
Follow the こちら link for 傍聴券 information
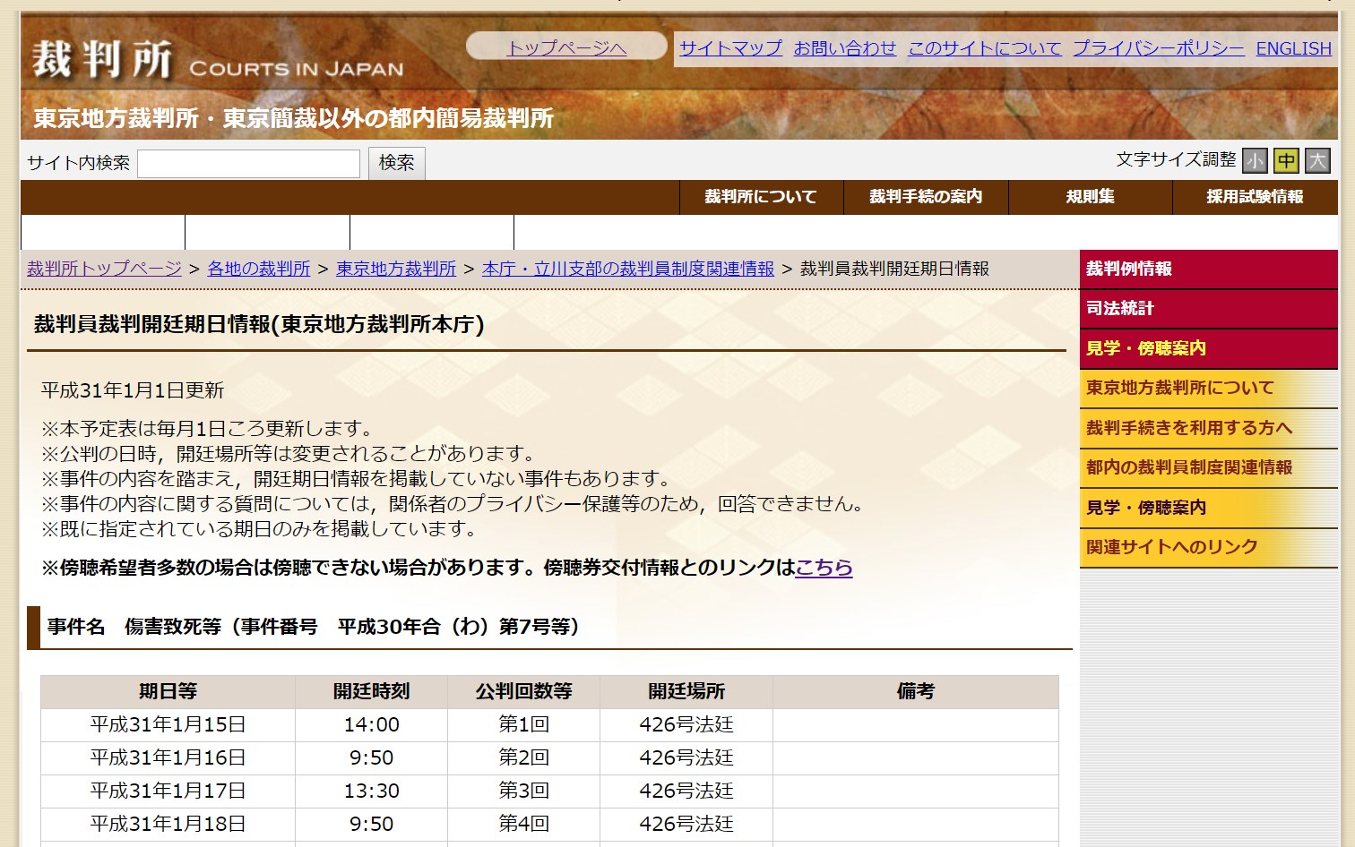point(824,568)
